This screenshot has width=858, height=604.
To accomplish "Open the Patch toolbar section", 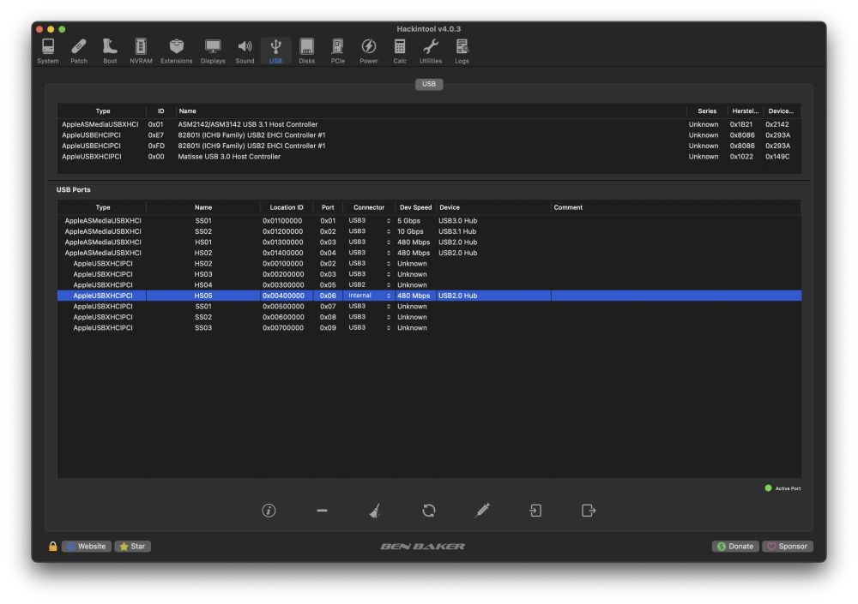I will tap(79, 51).
